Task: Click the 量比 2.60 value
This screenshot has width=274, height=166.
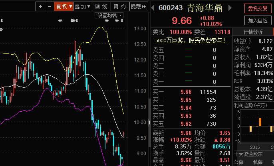Action: click(x=225, y=154)
